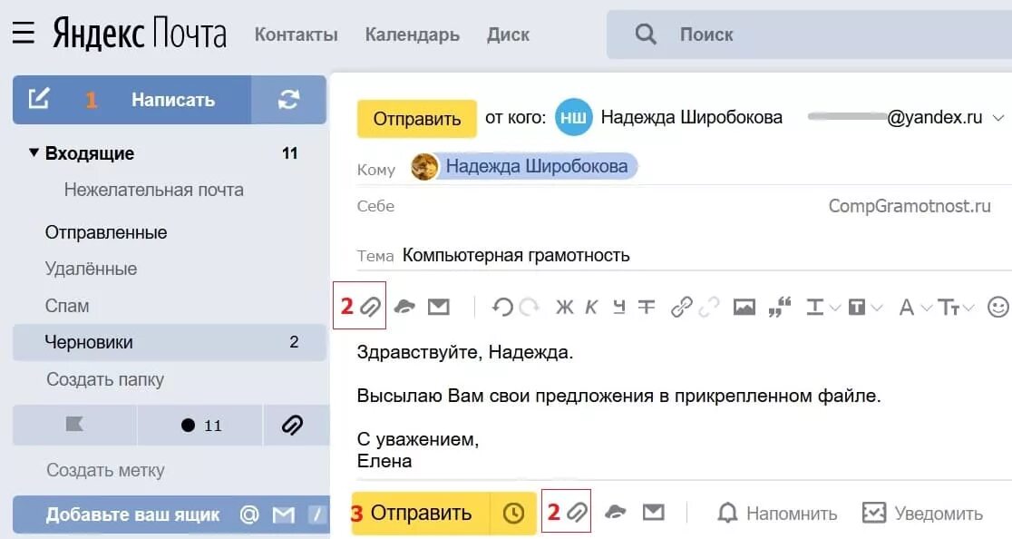The width and height of the screenshot is (1012, 539).
Task: Open the Календарь section
Action: coord(412,34)
